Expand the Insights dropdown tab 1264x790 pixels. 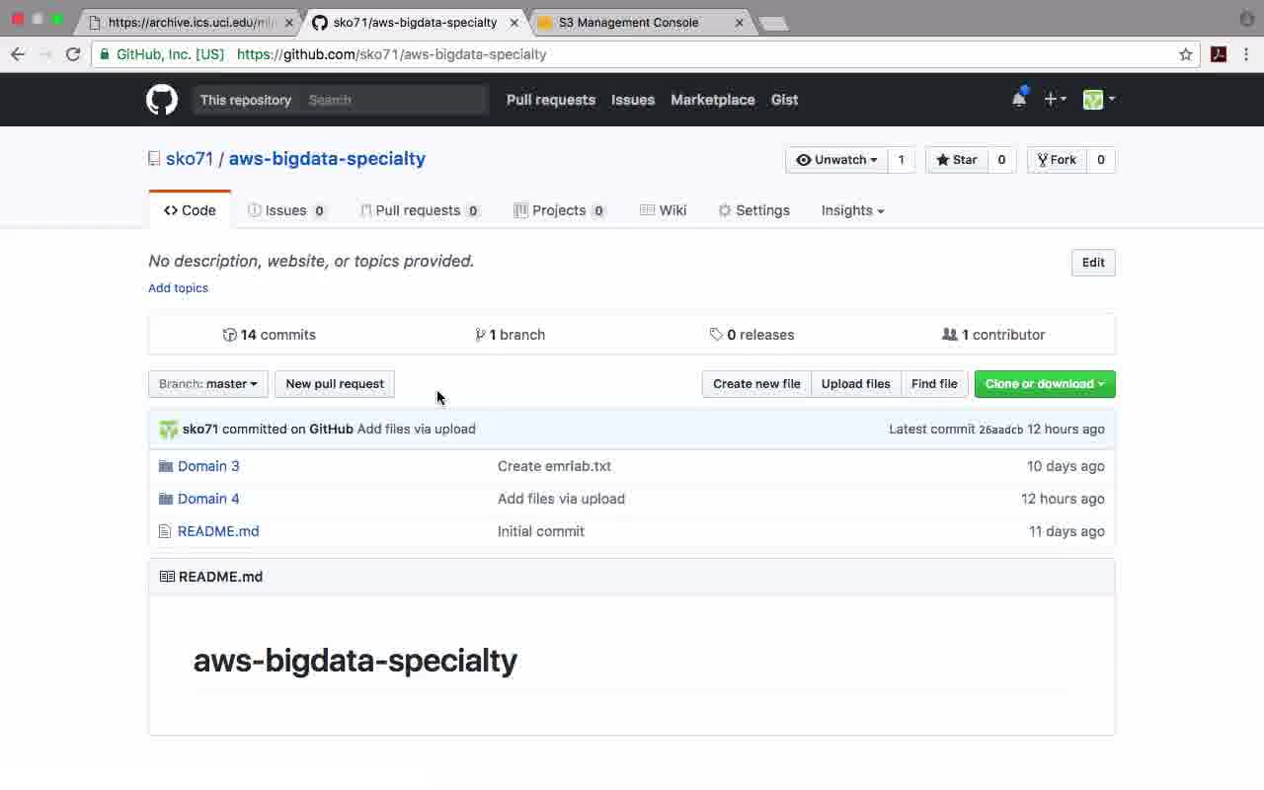852,210
